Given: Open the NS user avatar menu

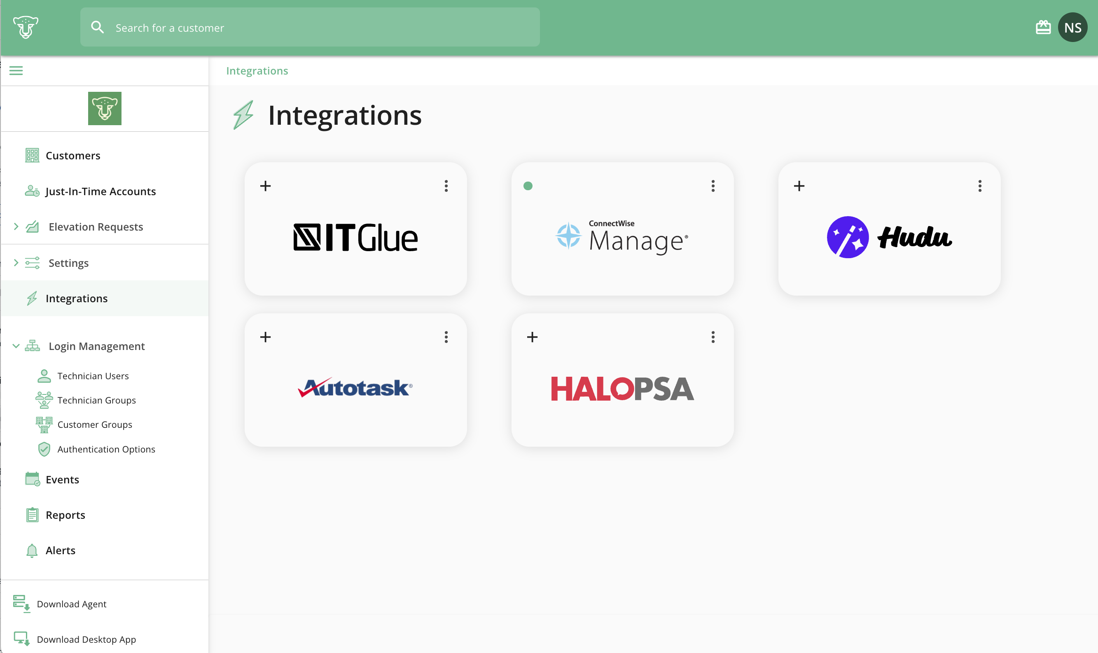Looking at the screenshot, I should pos(1072,27).
